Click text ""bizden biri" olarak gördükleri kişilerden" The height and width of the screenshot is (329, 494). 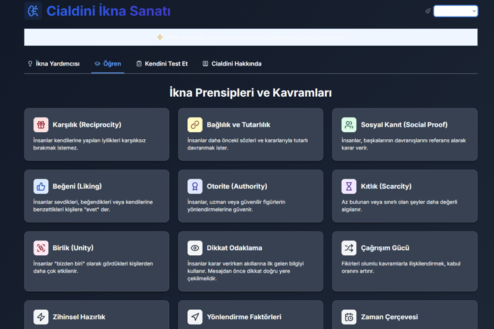point(104,264)
